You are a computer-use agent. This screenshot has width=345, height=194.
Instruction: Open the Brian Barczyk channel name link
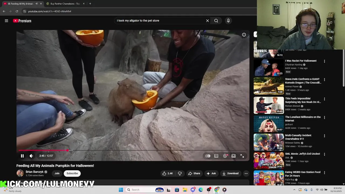tap(34, 172)
